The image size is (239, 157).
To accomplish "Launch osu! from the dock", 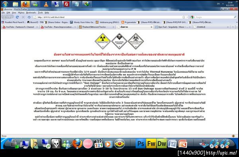I will 88,144.
